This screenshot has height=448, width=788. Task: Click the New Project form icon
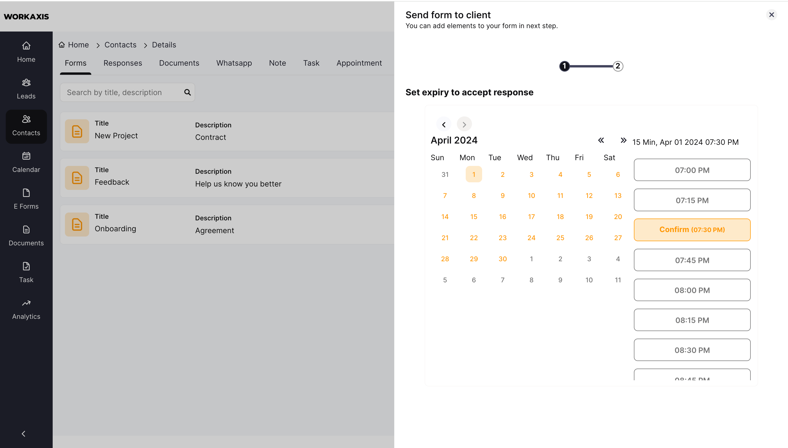[x=77, y=131]
